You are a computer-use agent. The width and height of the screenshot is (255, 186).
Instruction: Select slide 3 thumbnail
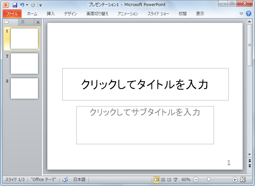25,88
